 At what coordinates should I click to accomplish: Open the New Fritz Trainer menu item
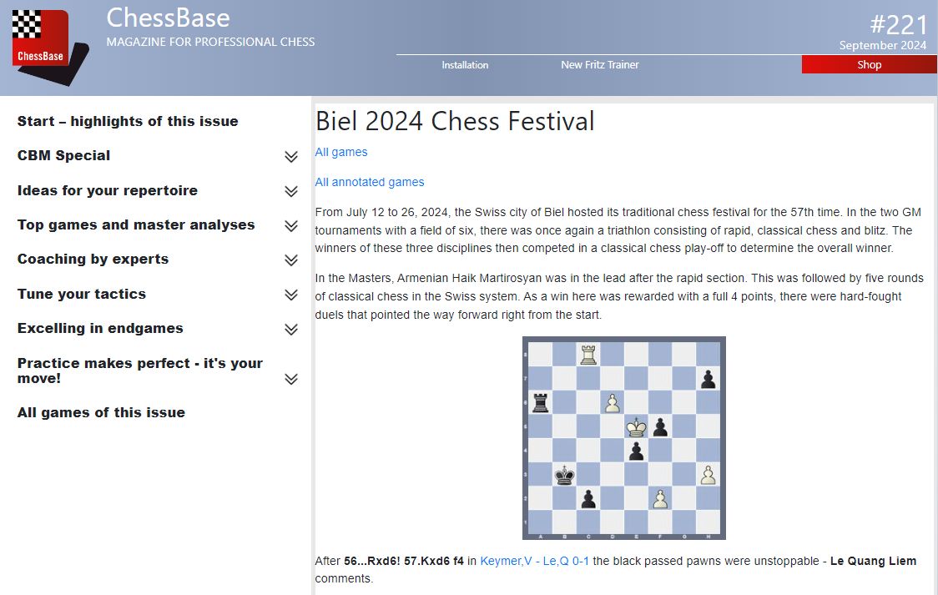click(x=599, y=65)
